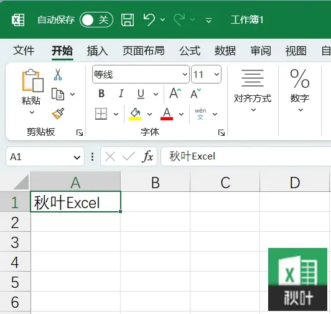331x314 pixels.
Task: Select column D header
Action: pos(295,182)
